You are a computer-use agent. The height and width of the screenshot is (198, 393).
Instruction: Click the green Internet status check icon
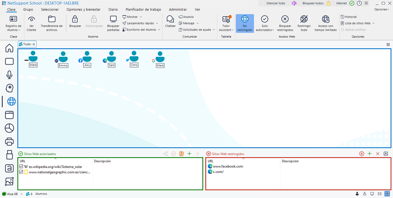352,3
